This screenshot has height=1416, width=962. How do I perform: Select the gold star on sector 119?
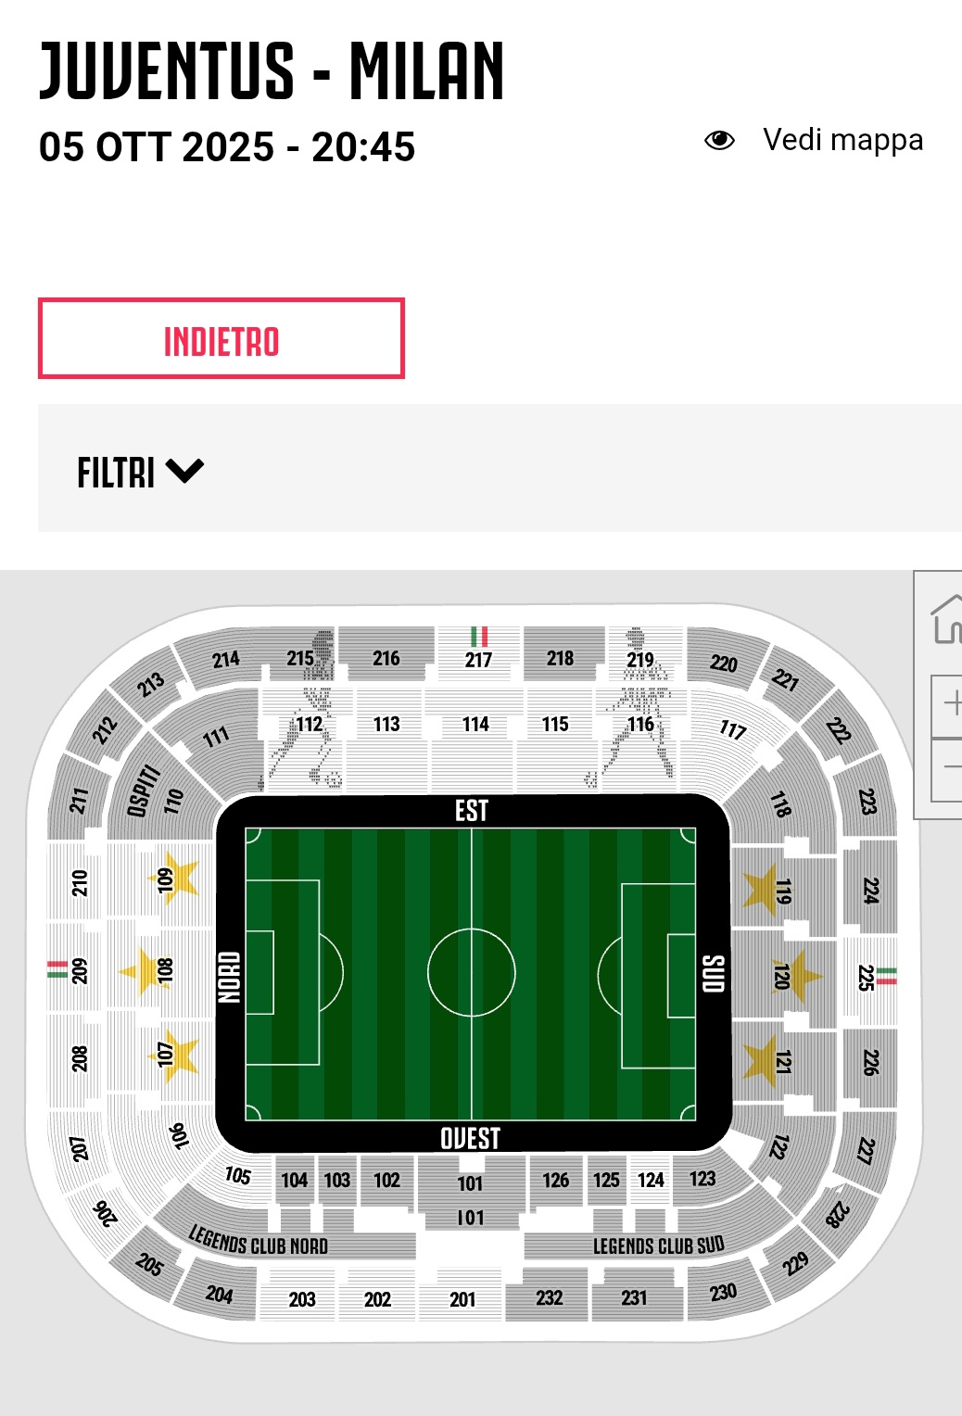click(x=763, y=887)
